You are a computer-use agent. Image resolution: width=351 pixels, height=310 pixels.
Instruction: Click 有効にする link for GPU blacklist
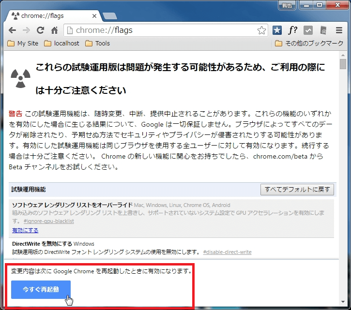(x=25, y=230)
